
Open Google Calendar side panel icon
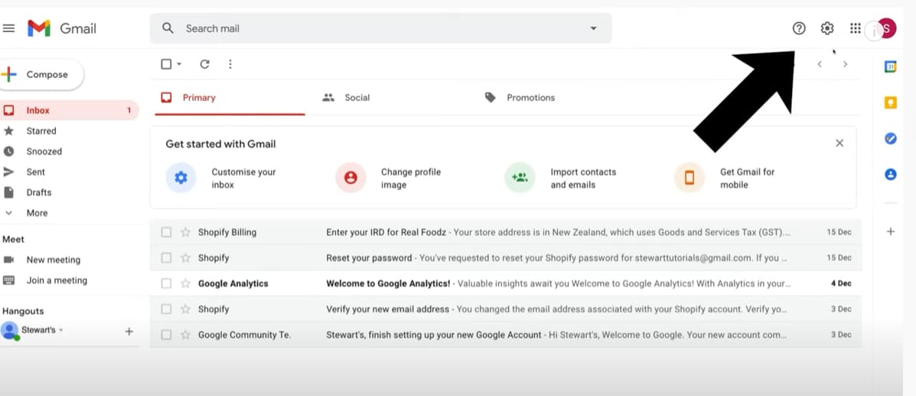890,67
